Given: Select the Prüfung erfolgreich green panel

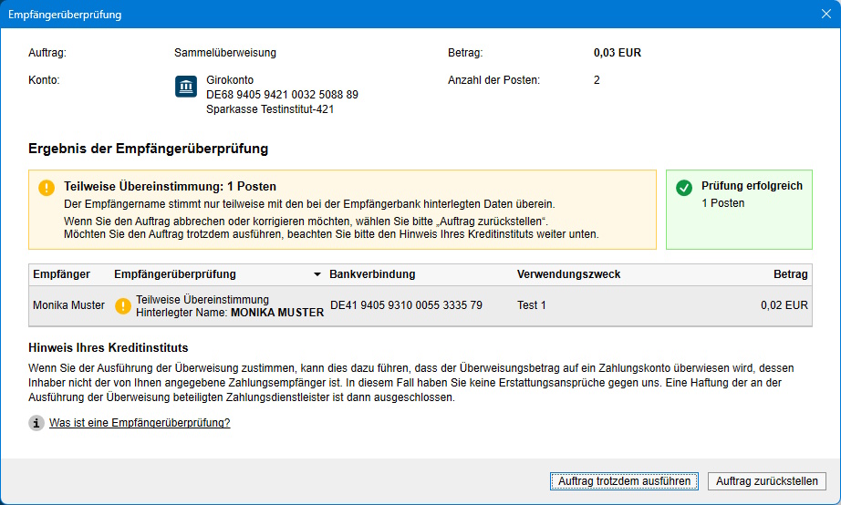Looking at the screenshot, I should pos(739,210).
